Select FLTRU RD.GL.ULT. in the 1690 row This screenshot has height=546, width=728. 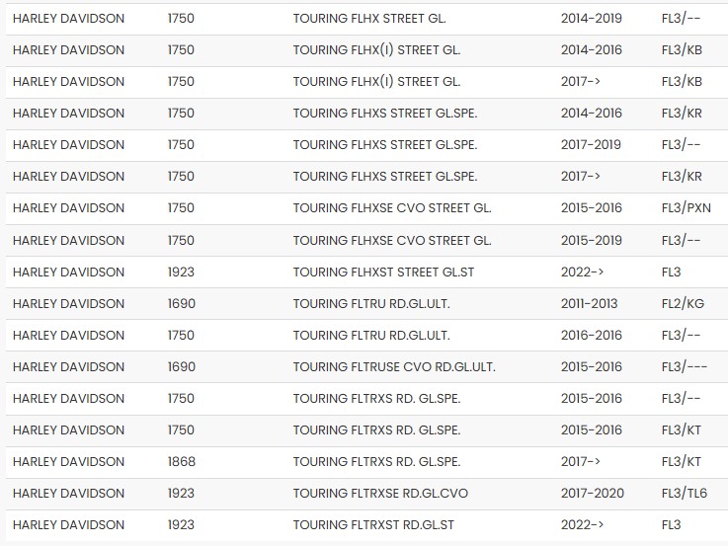[x=371, y=303]
